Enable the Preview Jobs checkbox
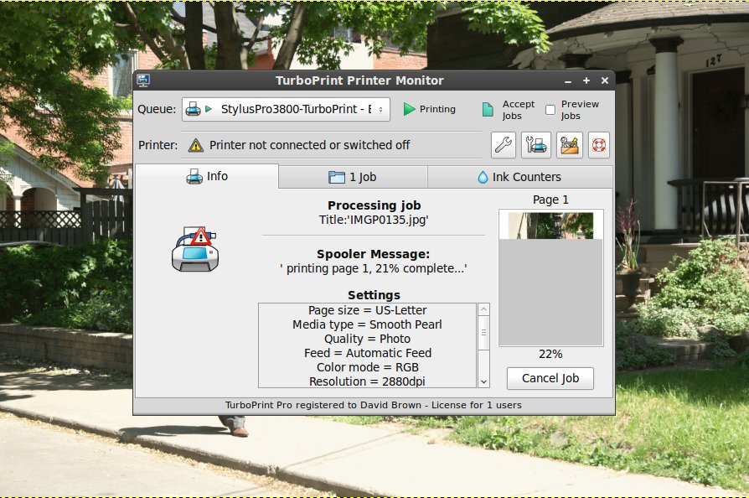This screenshot has width=749, height=498. (x=550, y=110)
